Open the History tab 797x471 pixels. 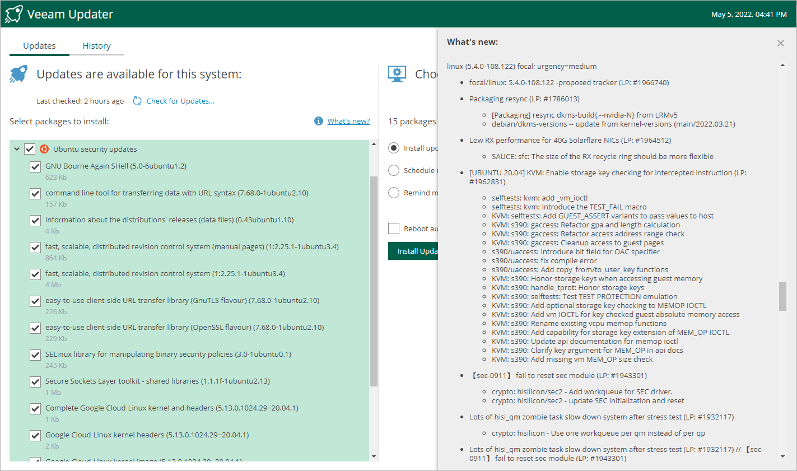tap(97, 46)
